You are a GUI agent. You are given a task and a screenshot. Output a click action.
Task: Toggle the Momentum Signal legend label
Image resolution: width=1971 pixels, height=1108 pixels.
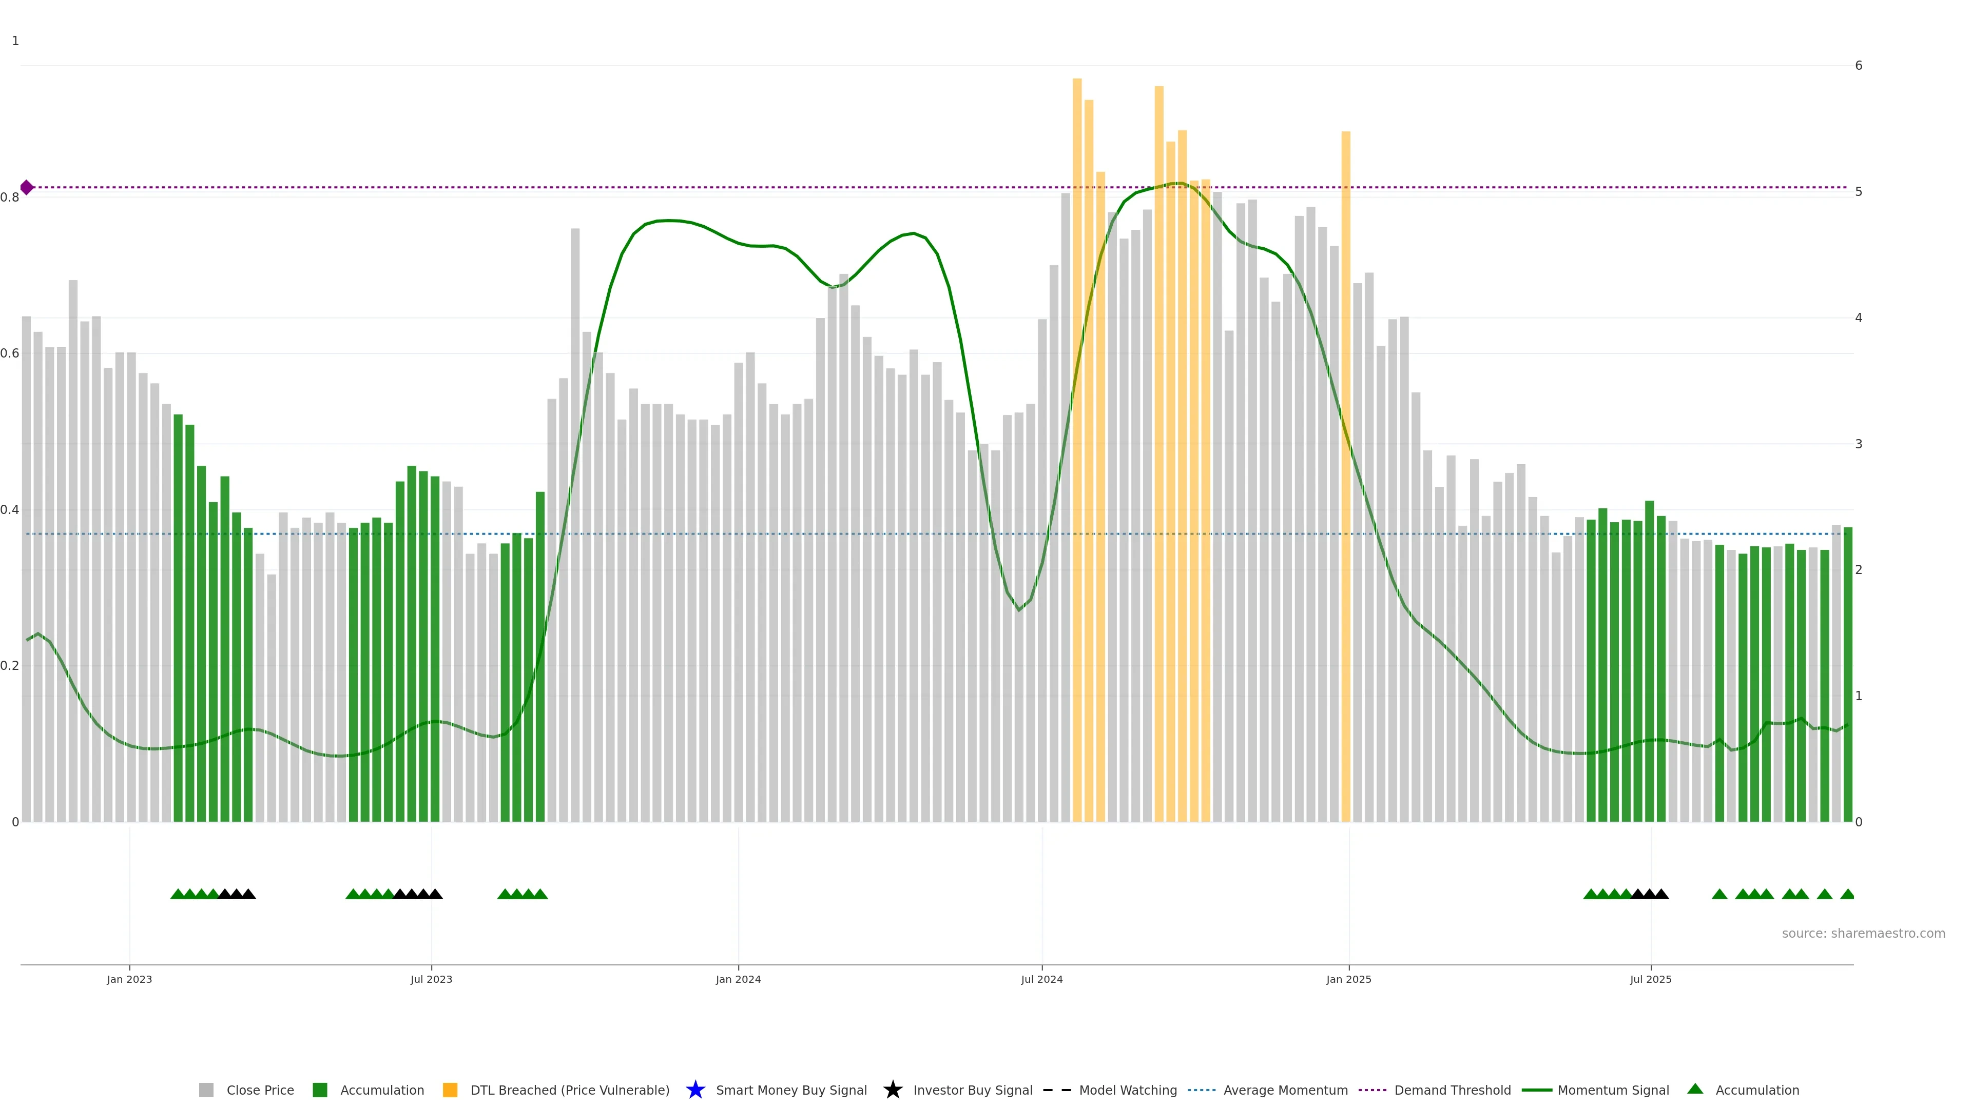[1613, 1090]
